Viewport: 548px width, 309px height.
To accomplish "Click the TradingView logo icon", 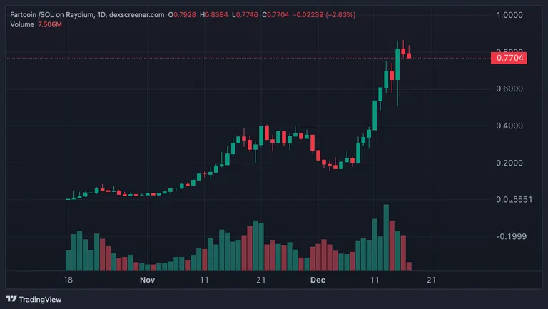I will 11,299.
